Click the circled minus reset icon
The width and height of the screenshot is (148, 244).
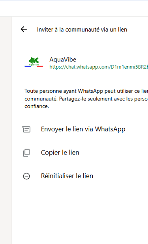tap(26, 176)
